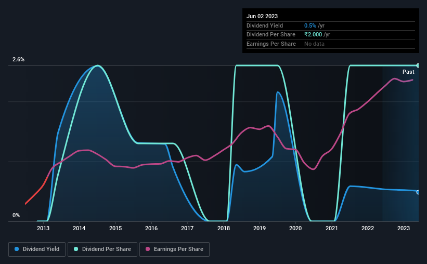Click the 2018 x-axis label
The image size is (427, 264).
[224, 228]
